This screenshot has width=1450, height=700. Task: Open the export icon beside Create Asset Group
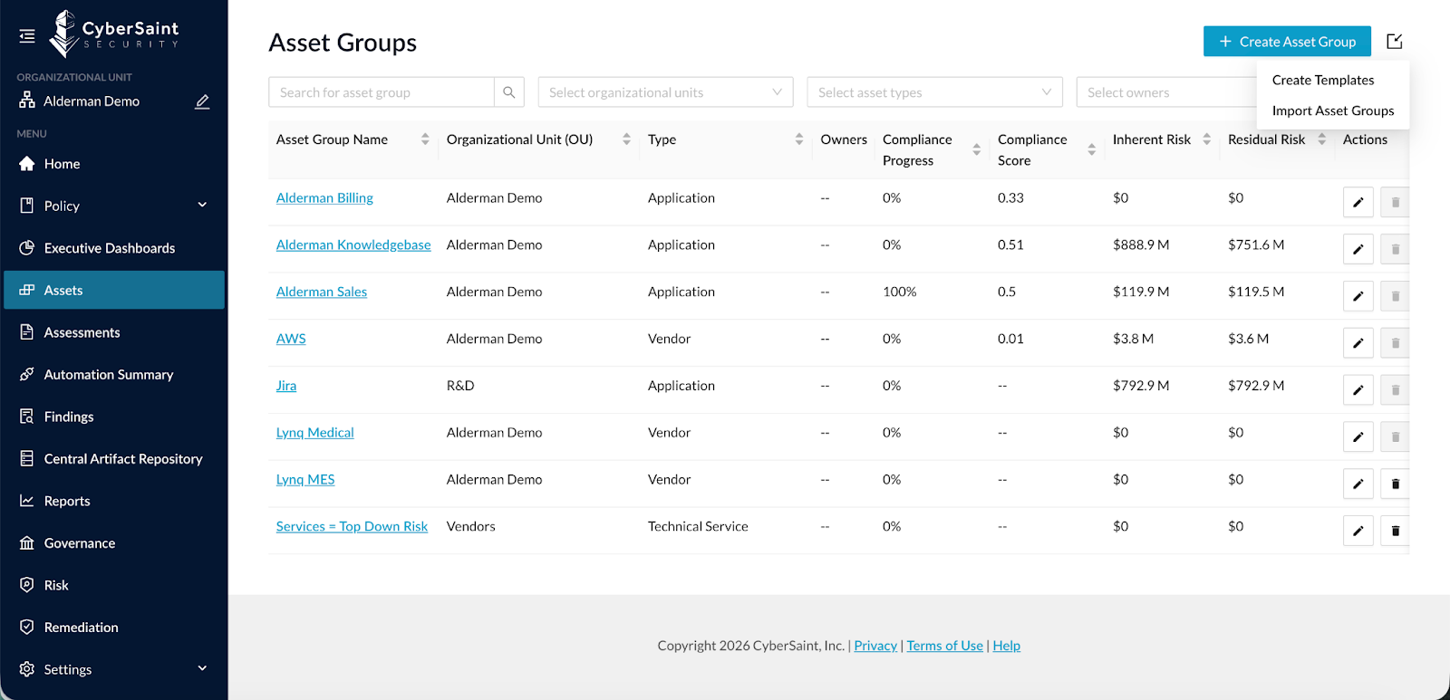[x=1394, y=42]
